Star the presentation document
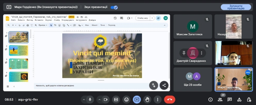The height and width of the screenshot is (105, 256). pos(78,17)
